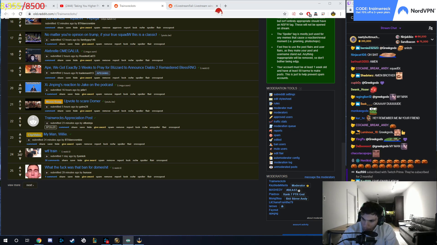
Task: Upvote 'Trainwrecks Appreciation Post'
Action: [20, 118]
